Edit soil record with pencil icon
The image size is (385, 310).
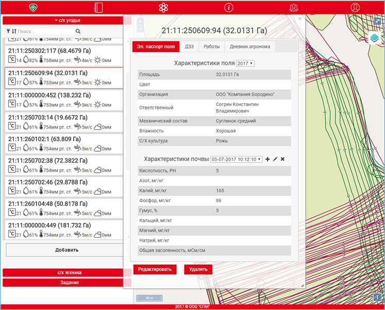coord(275,159)
